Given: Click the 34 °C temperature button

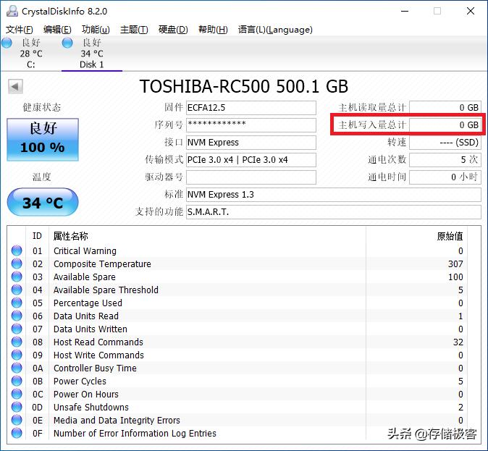Looking at the screenshot, I should pos(43,203).
